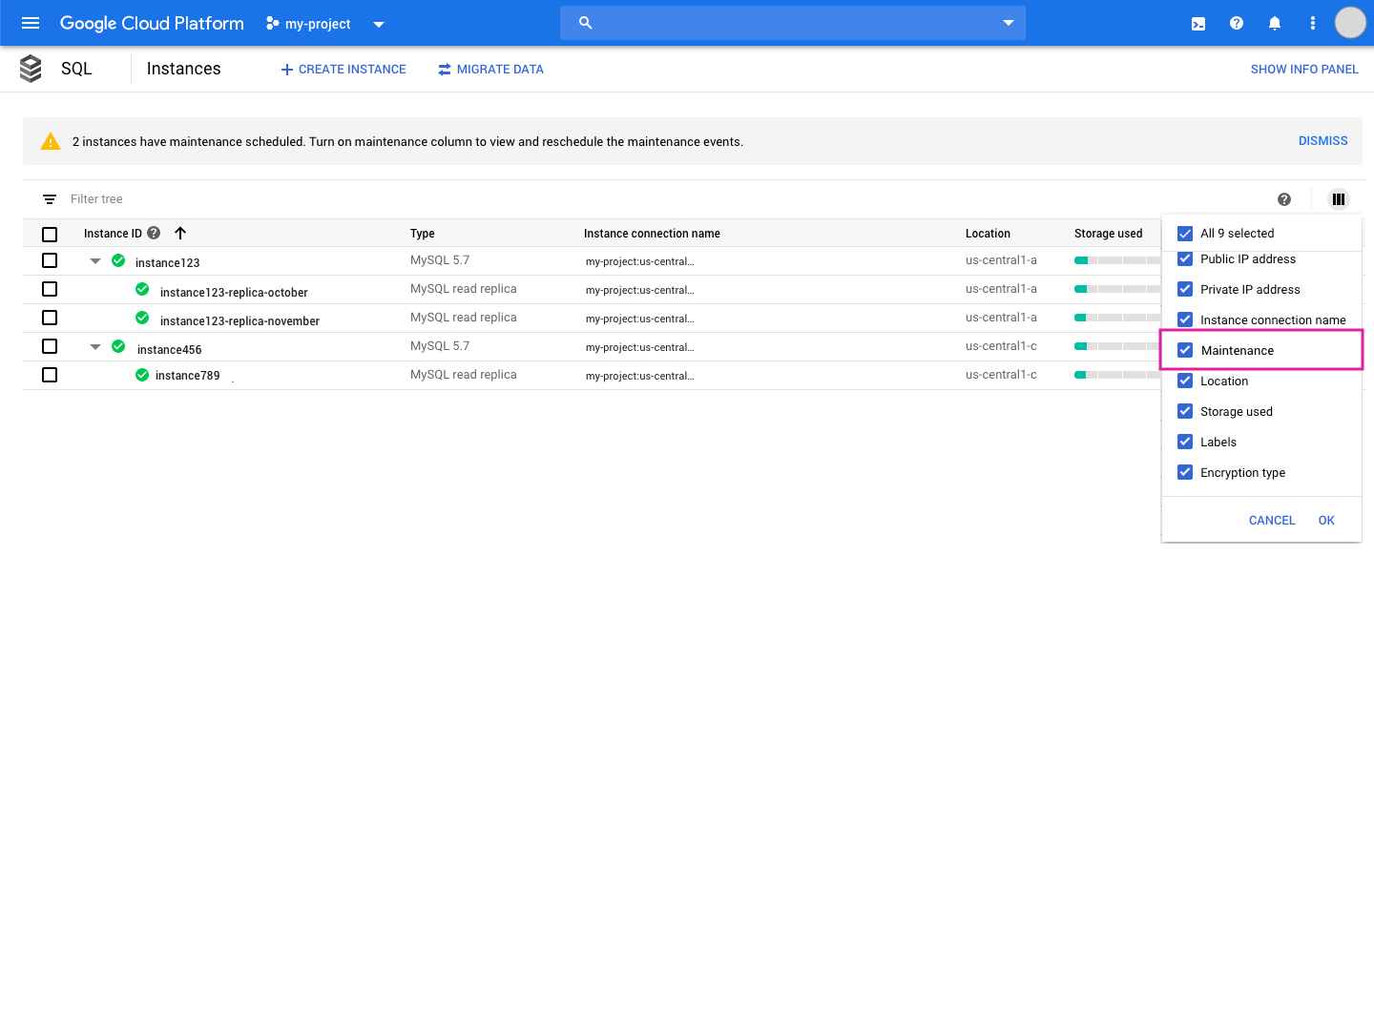Click the user account avatar

click(1350, 23)
